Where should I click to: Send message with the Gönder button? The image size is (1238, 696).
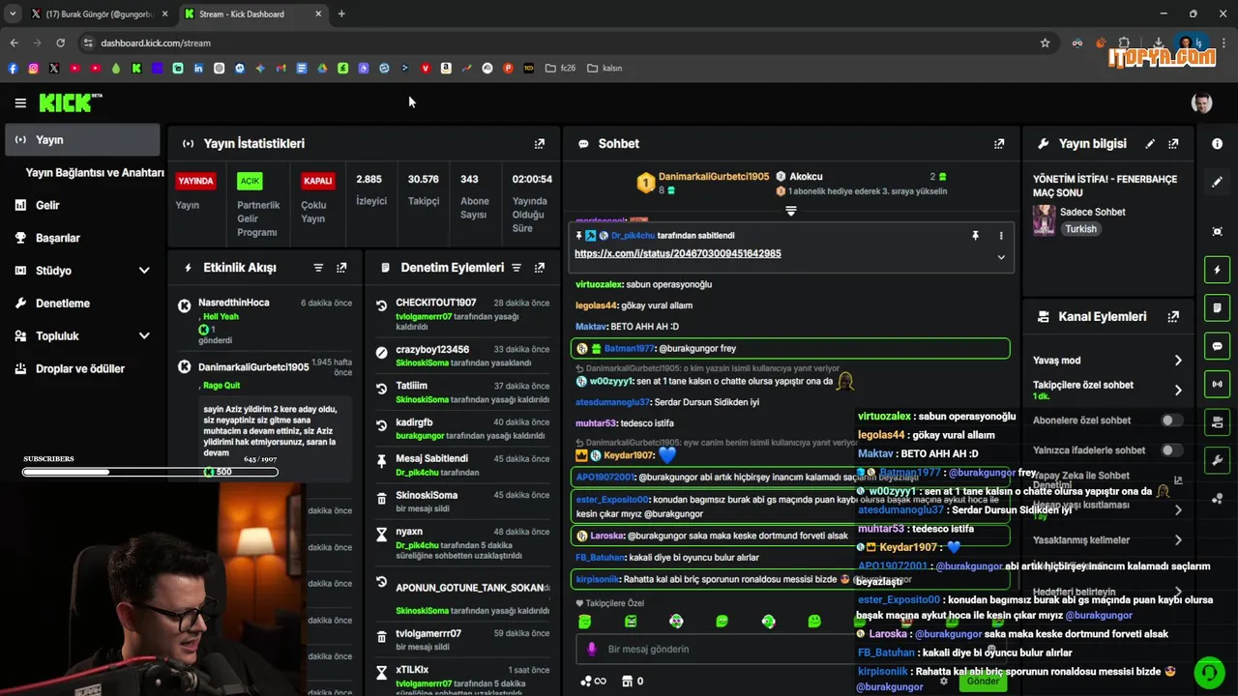pyautogui.click(x=983, y=681)
